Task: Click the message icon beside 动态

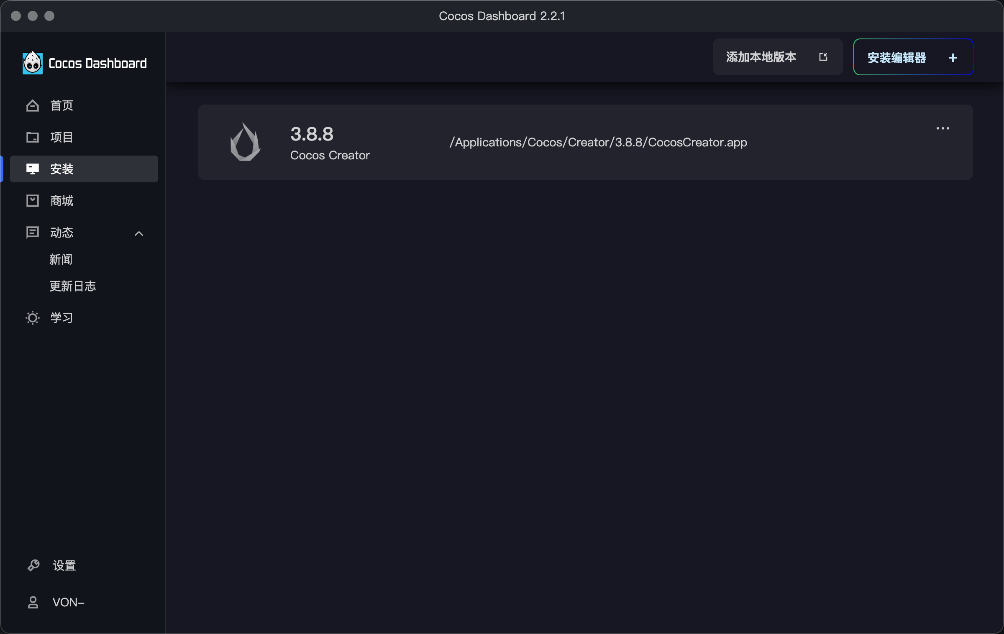Action: point(33,233)
